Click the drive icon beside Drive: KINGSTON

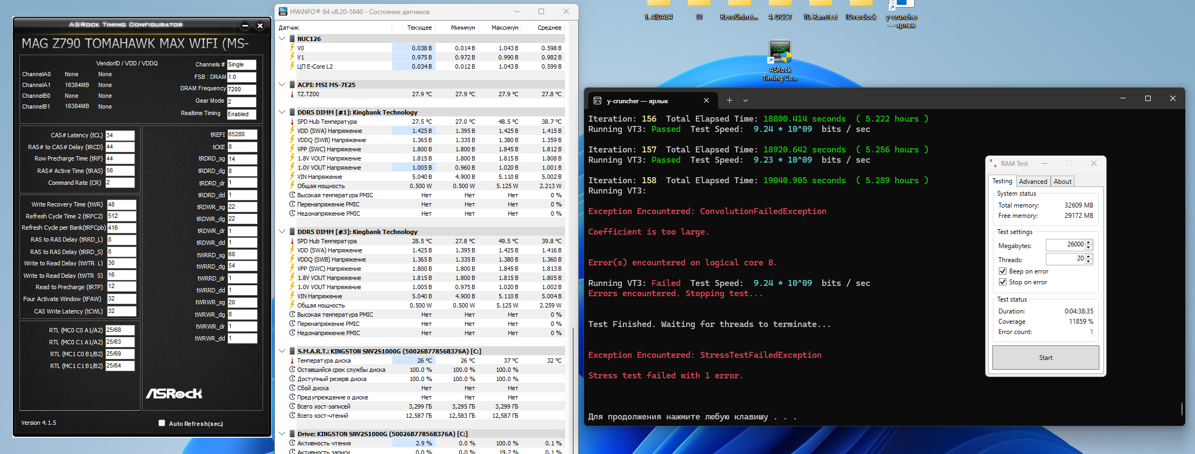click(292, 434)
